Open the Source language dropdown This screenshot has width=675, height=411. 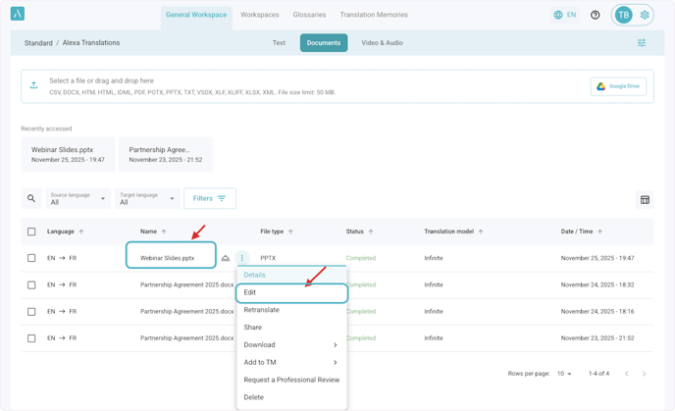[x=78, y=198]
